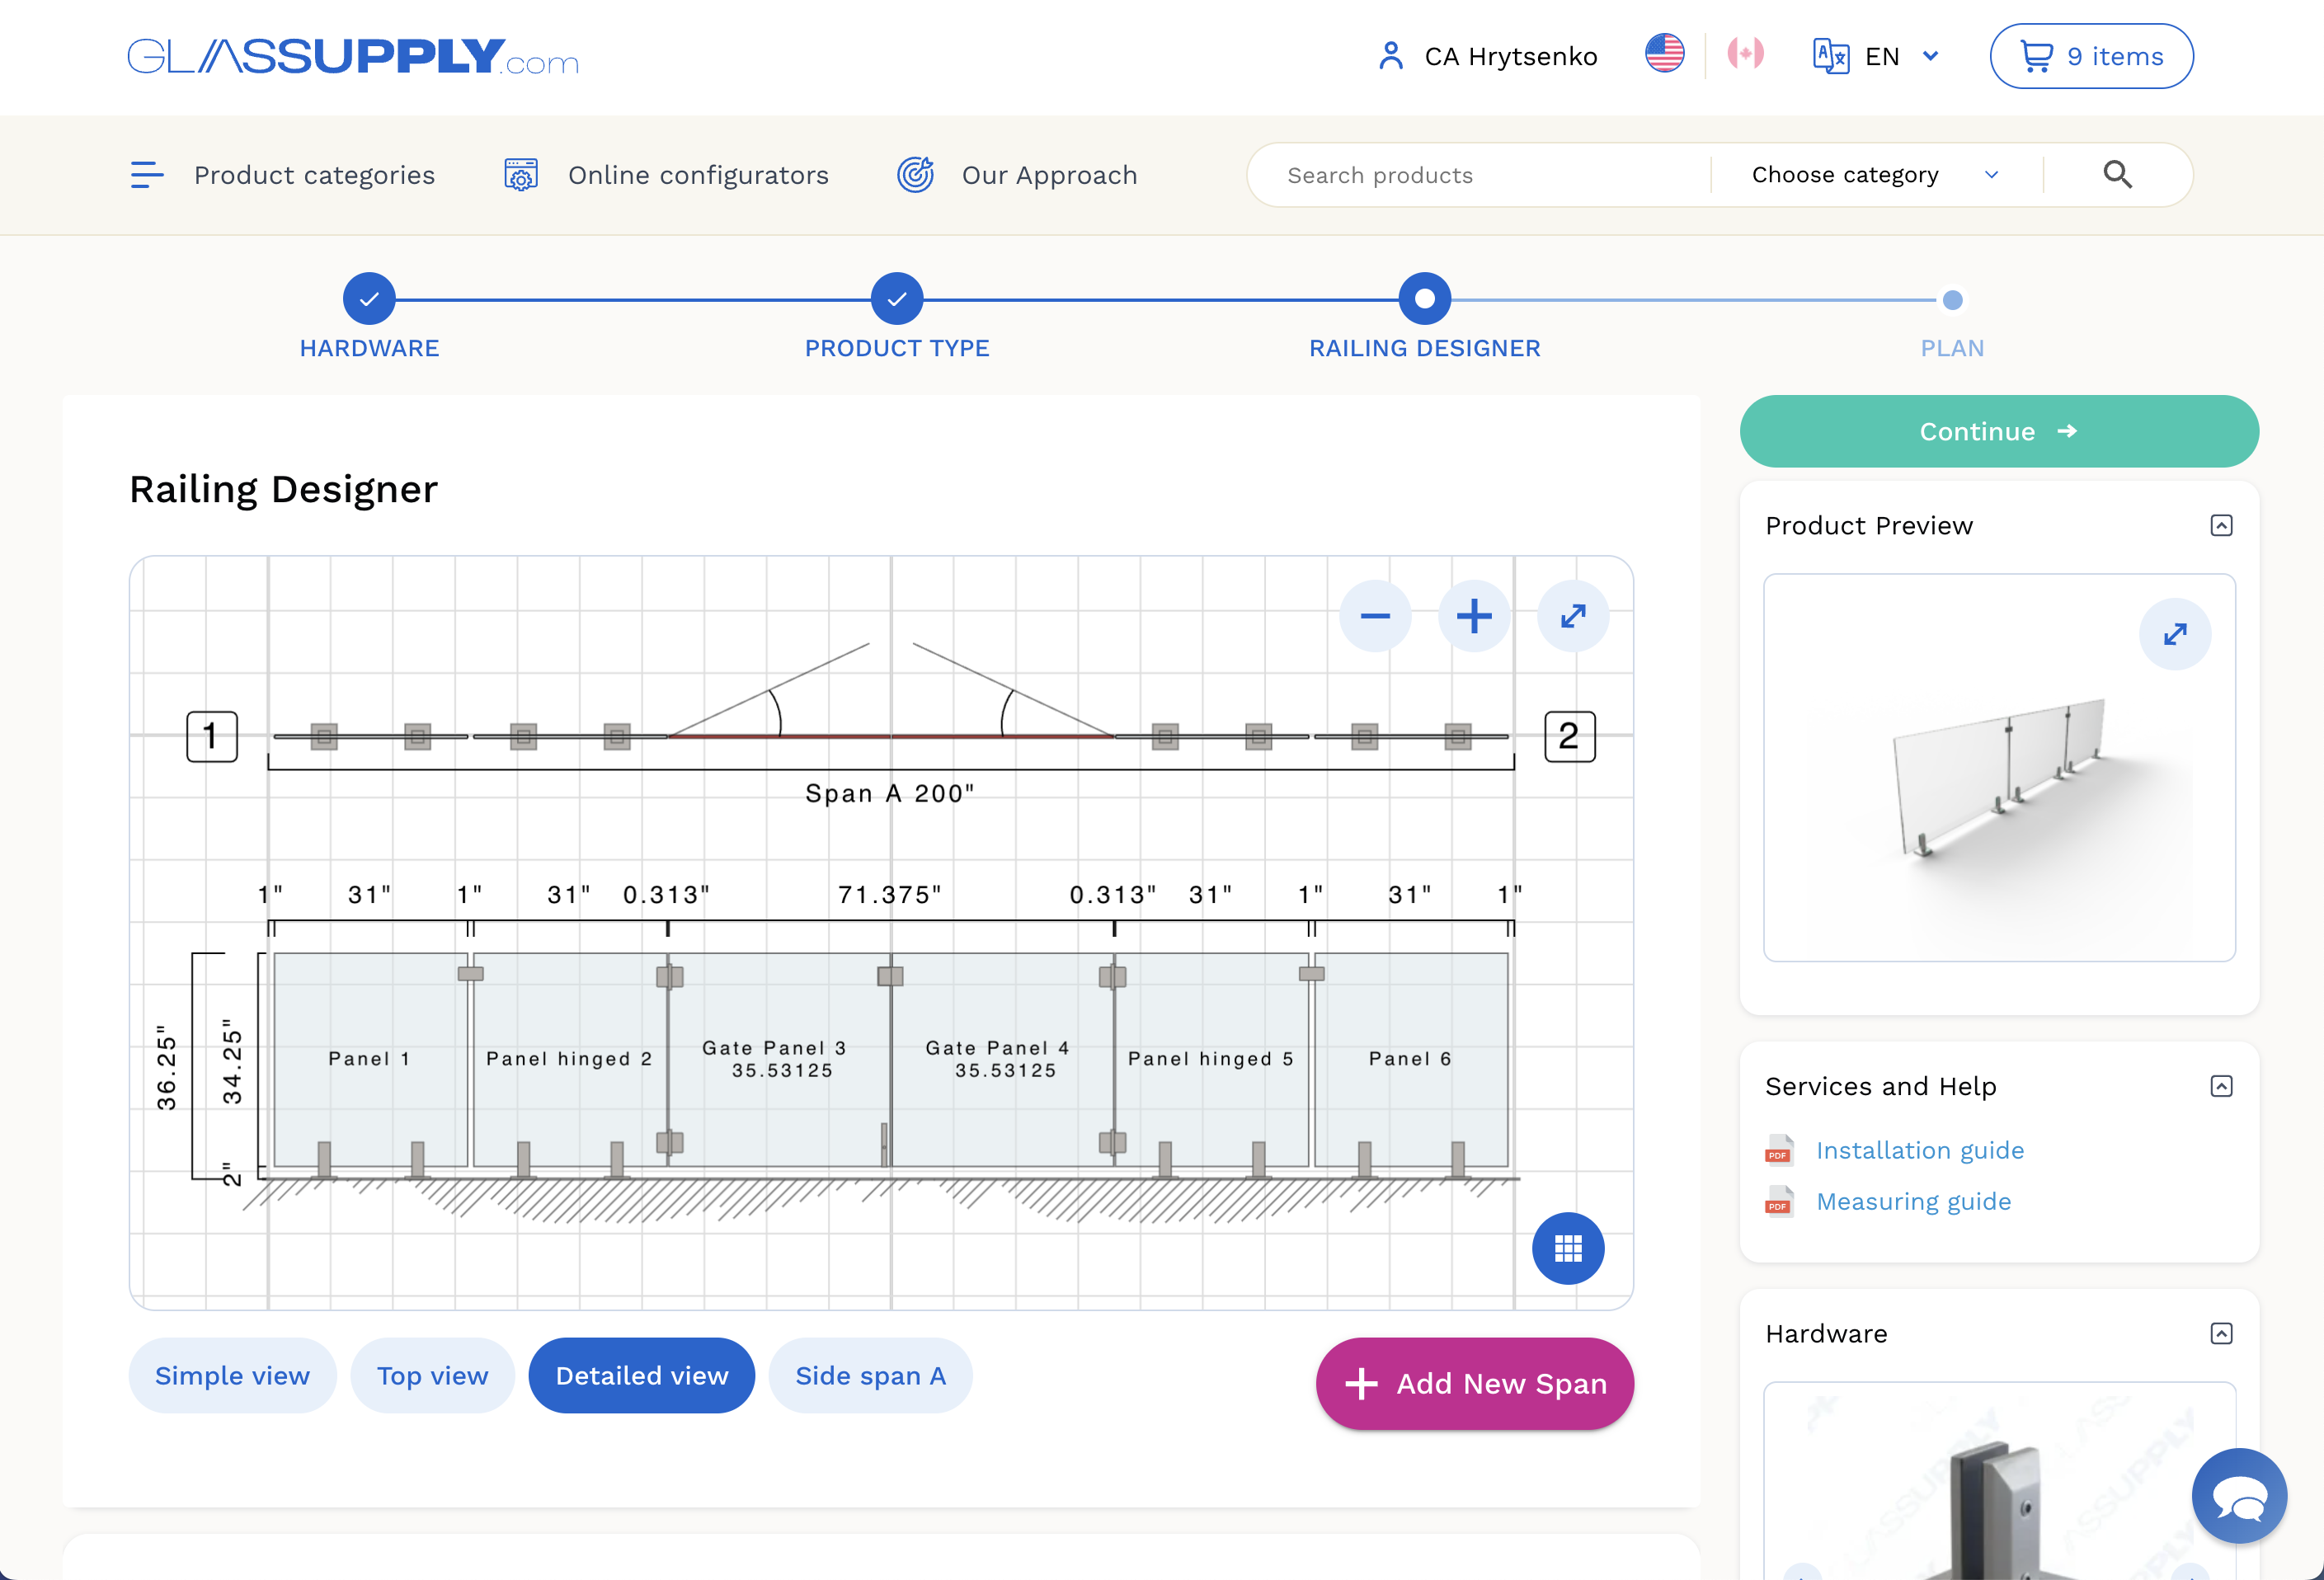Zoom out the railing drawing canvas

pyautogui.click(x=1375, y=616)
